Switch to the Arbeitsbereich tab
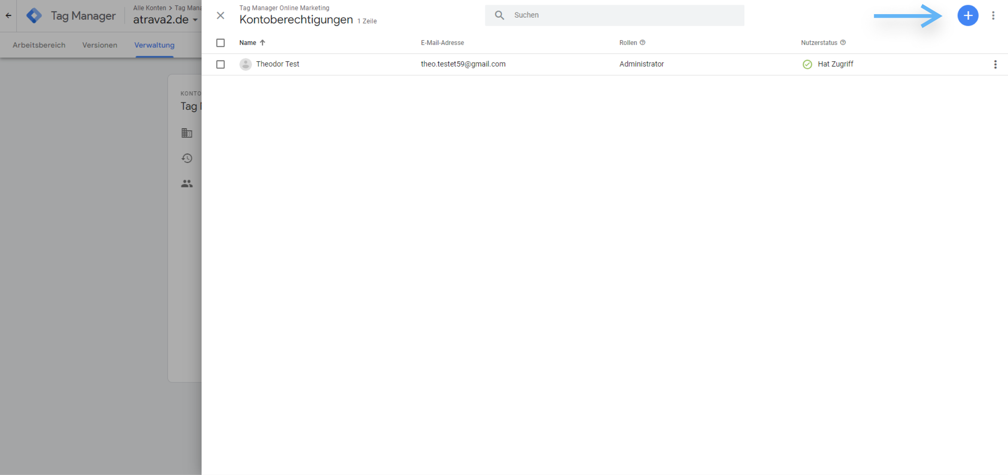This screenshot has width=1008, height=475. tap(39, 45)
